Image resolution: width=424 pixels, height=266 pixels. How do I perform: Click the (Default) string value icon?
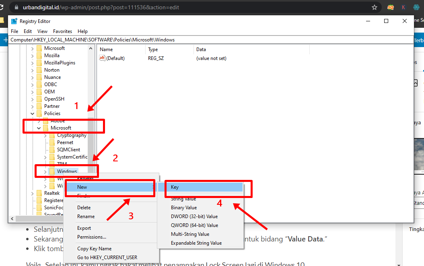tap(102, 58)
